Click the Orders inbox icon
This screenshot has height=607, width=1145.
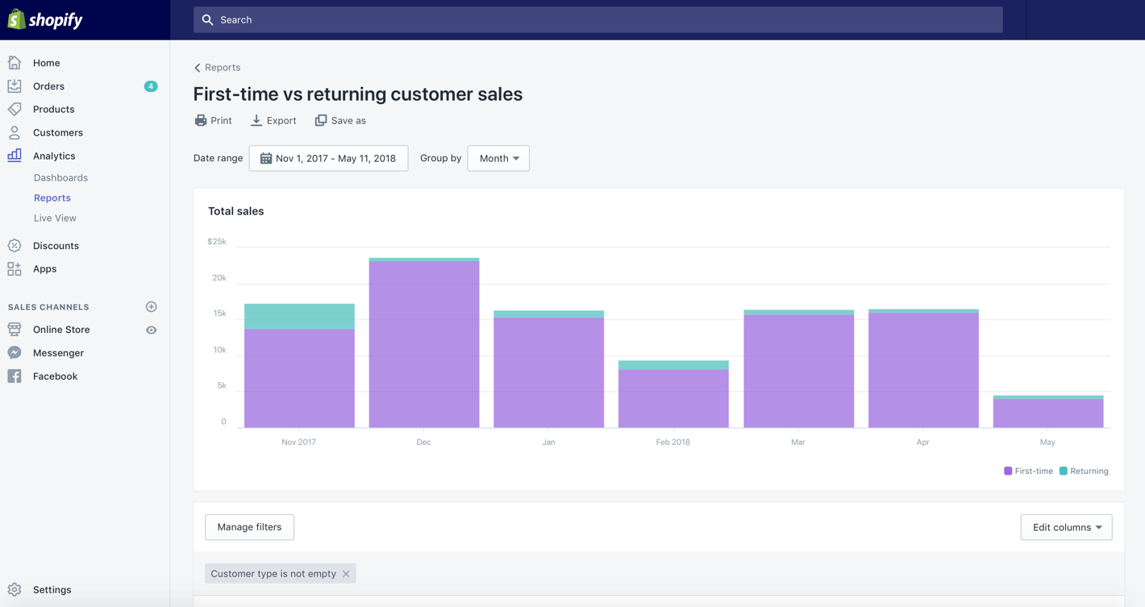coord(15,85)
